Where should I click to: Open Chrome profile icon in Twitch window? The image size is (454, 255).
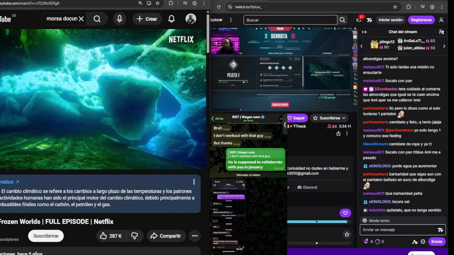tap(432, 7)
